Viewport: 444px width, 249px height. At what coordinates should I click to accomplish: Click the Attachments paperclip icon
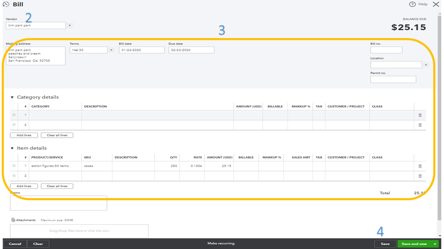click(x=13, y=220)
